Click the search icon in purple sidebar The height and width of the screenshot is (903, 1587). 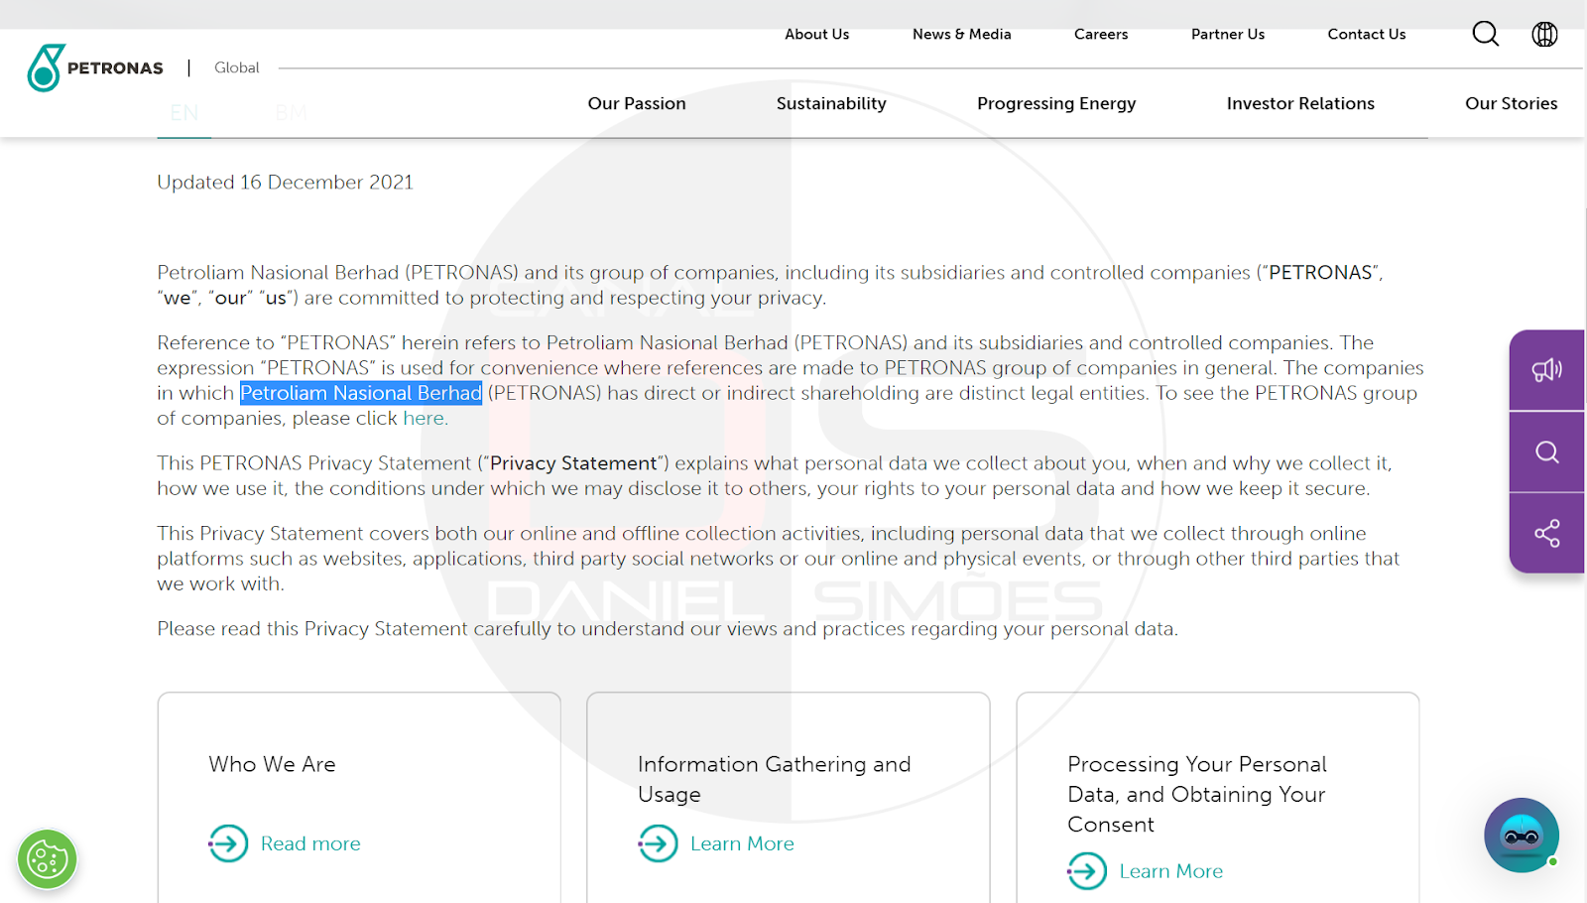click(1546, 452)
